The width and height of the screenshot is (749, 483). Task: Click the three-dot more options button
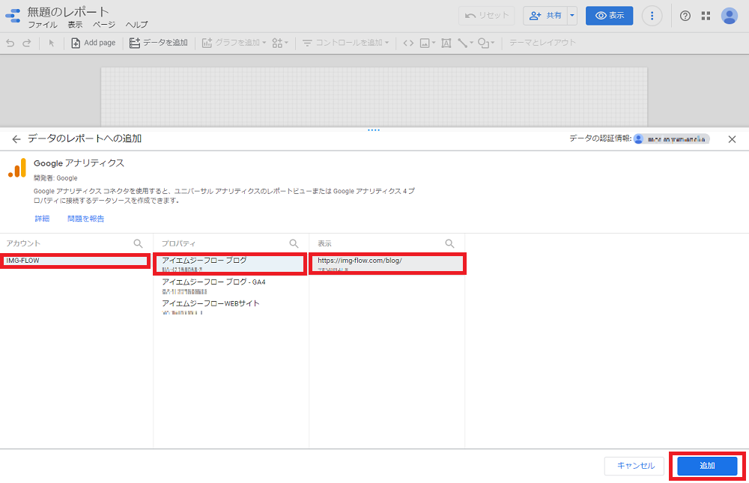[x=652, y=16]
